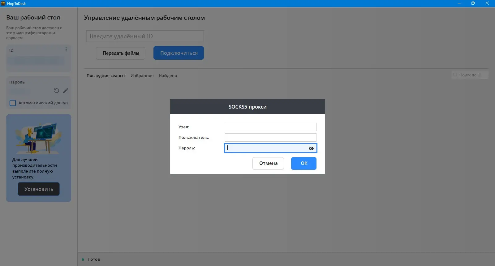Click the green status indicator dot
The image size is (495, 266).
click(83, 260)
